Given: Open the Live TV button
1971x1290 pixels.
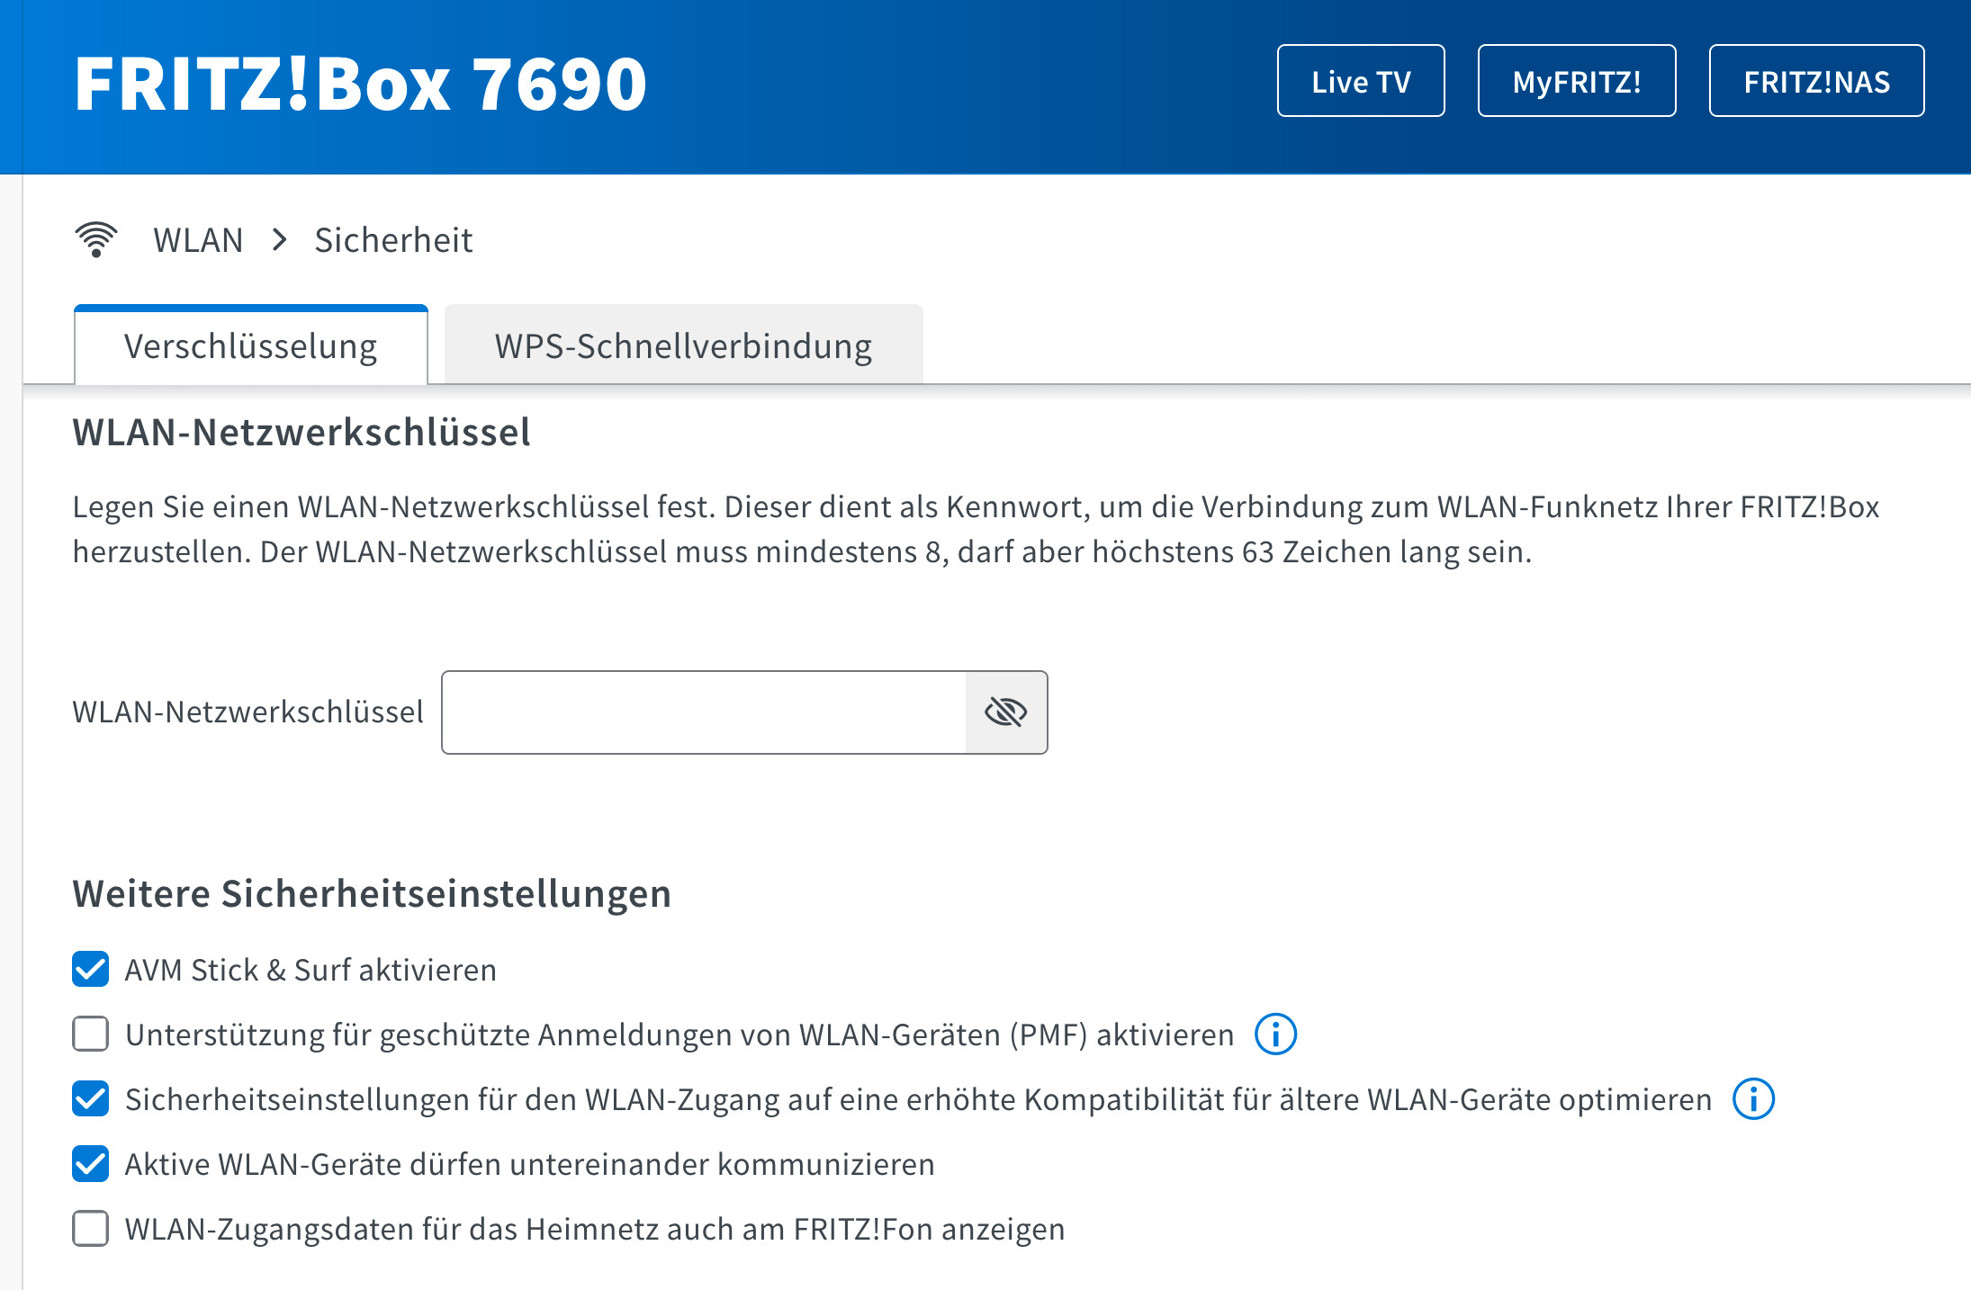Looking at the screenshot, I should 1360,82.
